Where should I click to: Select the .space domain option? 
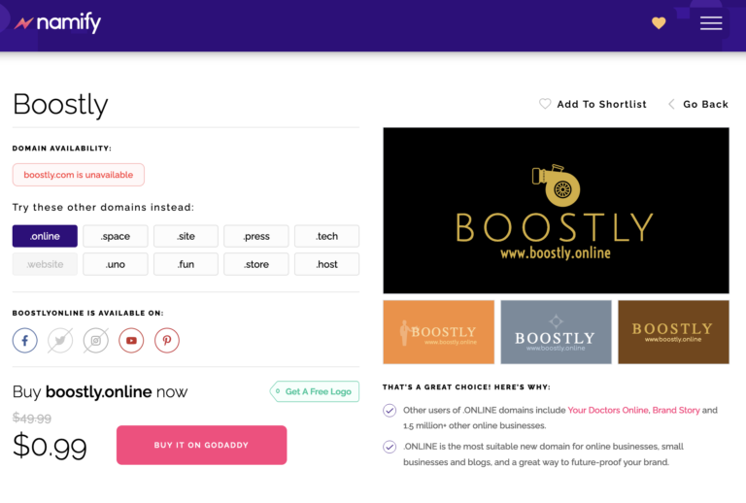pos(116,236)
